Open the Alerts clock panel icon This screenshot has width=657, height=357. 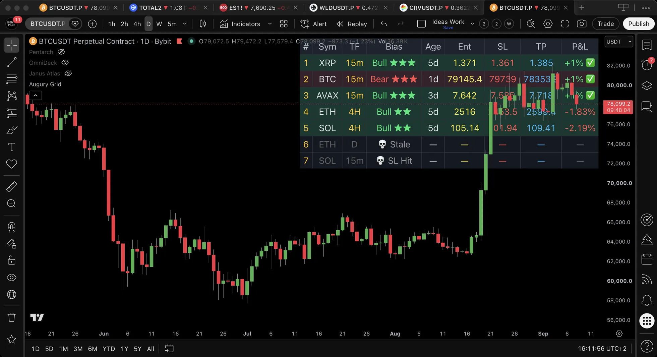[x=647, y=64]
